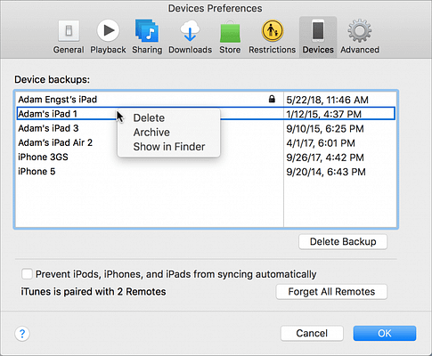The width and height of the screenshot is (432, 356).
Task: Select the Downloads cloud icon
Action: click(x=190, y=31)
